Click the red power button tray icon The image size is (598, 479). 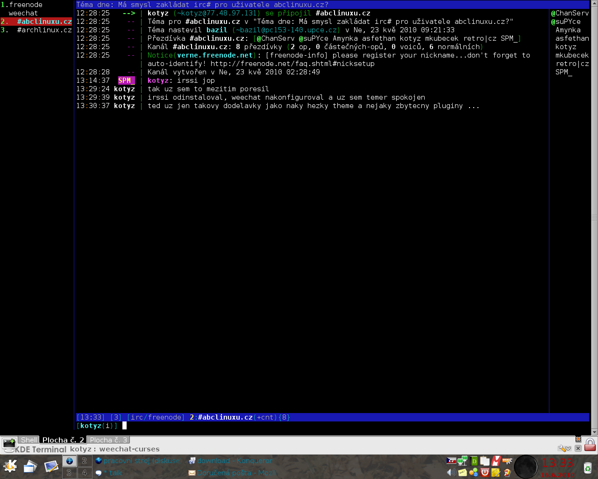pyautogui.click(x=485, y=472)
